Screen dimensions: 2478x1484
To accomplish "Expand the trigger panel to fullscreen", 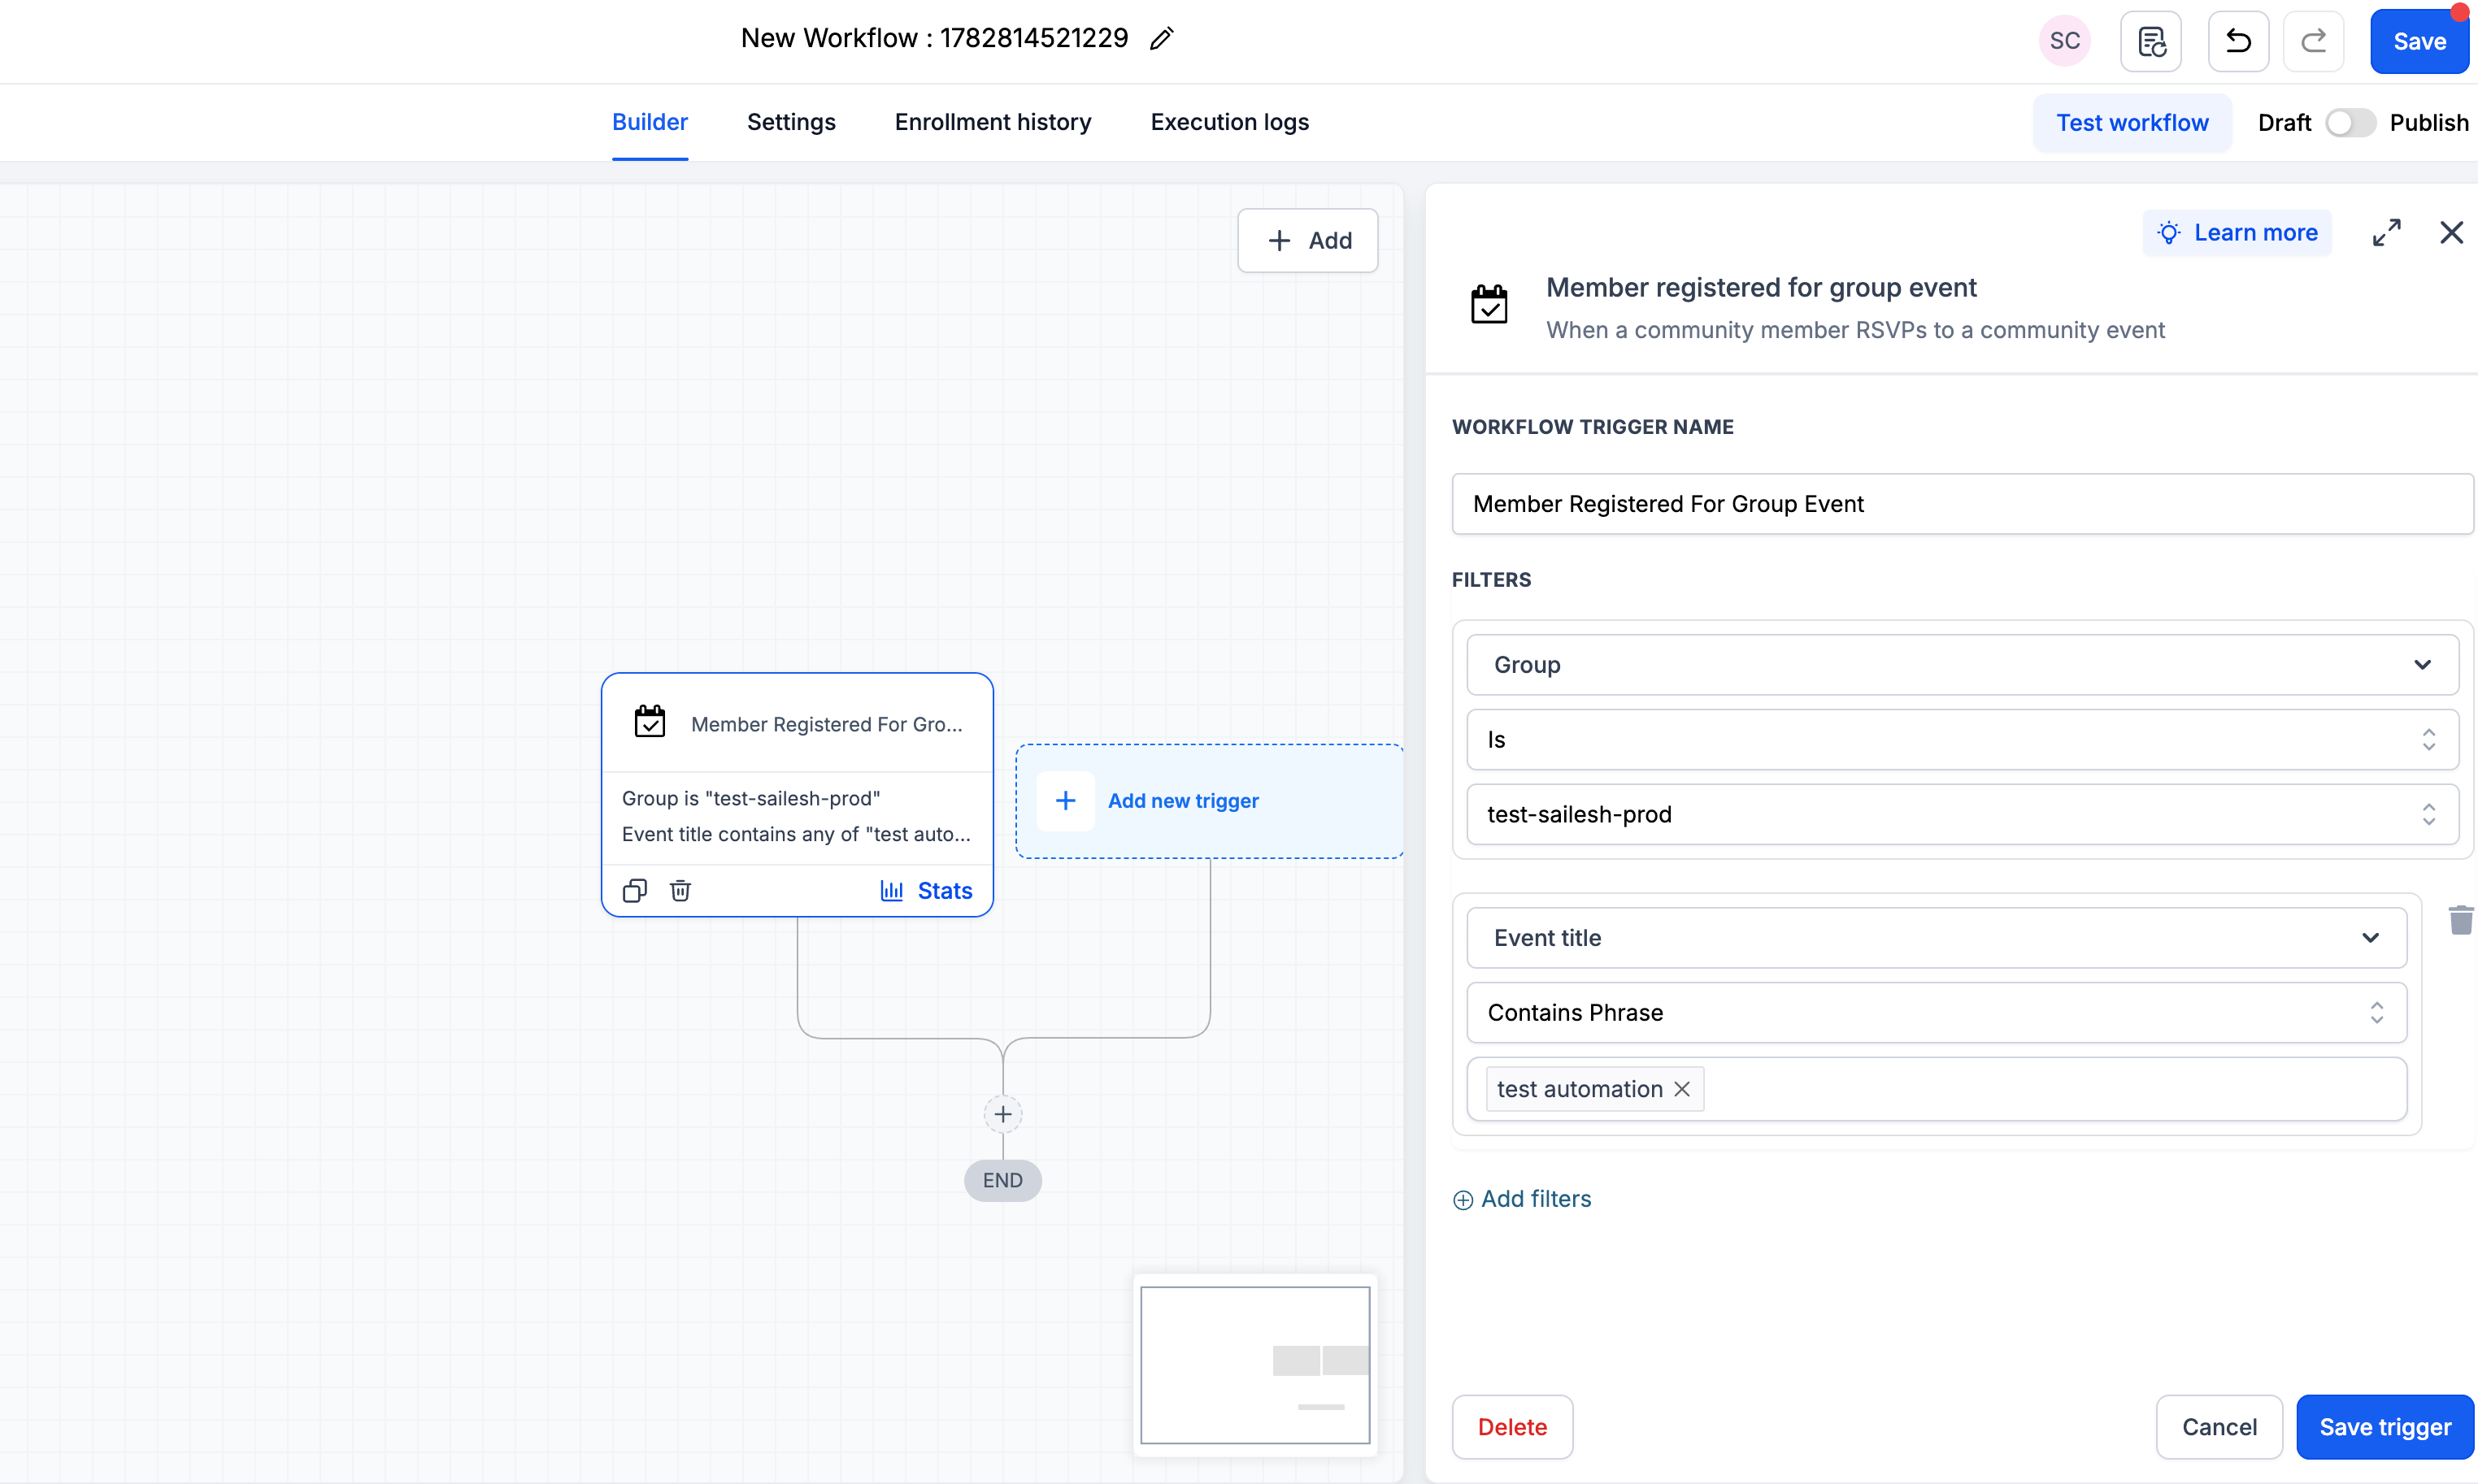I will 2386,233.
